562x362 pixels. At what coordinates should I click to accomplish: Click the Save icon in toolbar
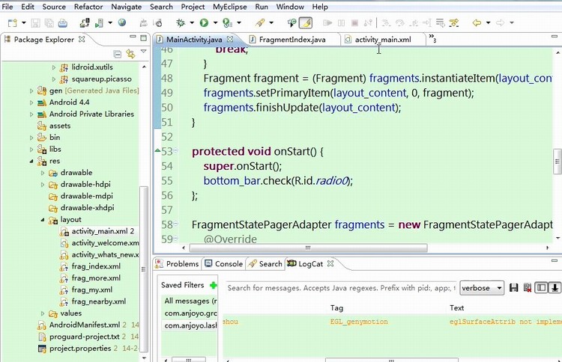point(35,23)
